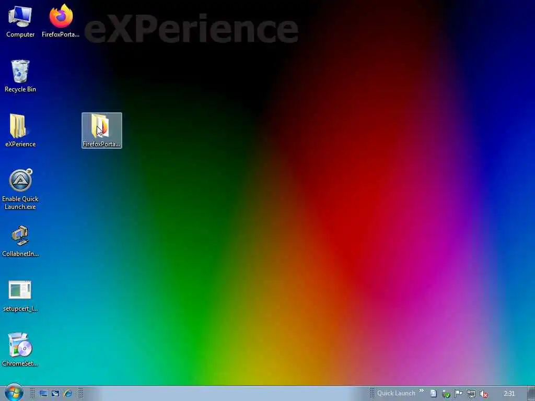This screenshot has width=535, height=401.
Task: Click the muted volume speaker icon
Action: point(483,394)
